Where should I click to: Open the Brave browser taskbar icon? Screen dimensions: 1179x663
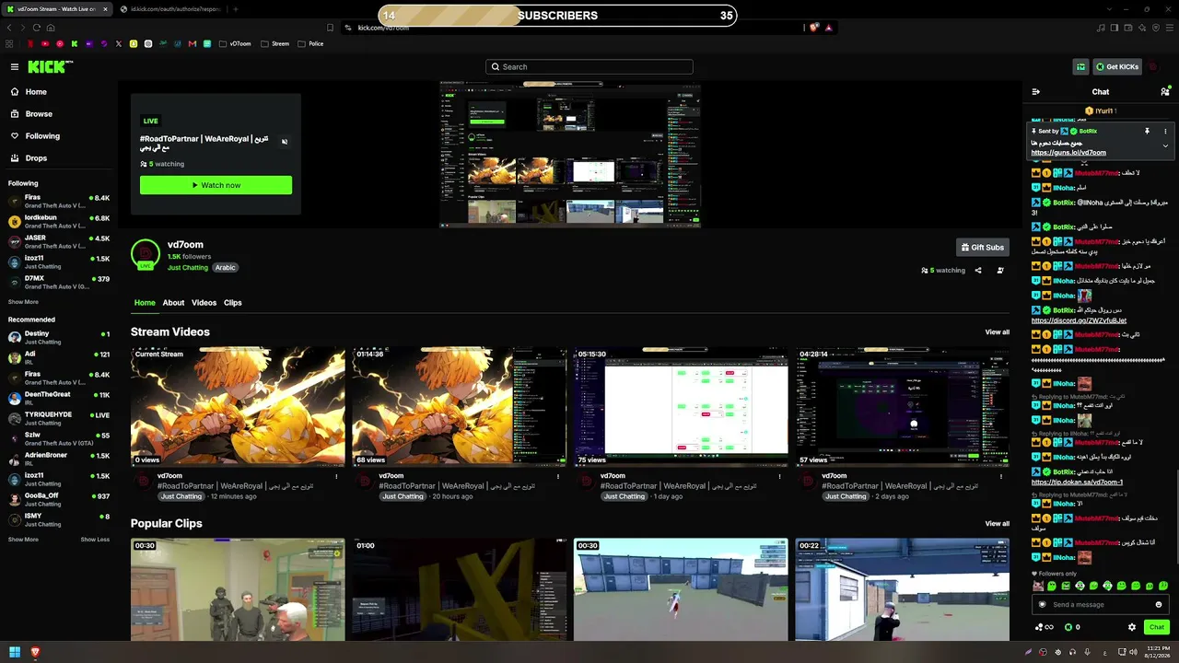(36, 652)
